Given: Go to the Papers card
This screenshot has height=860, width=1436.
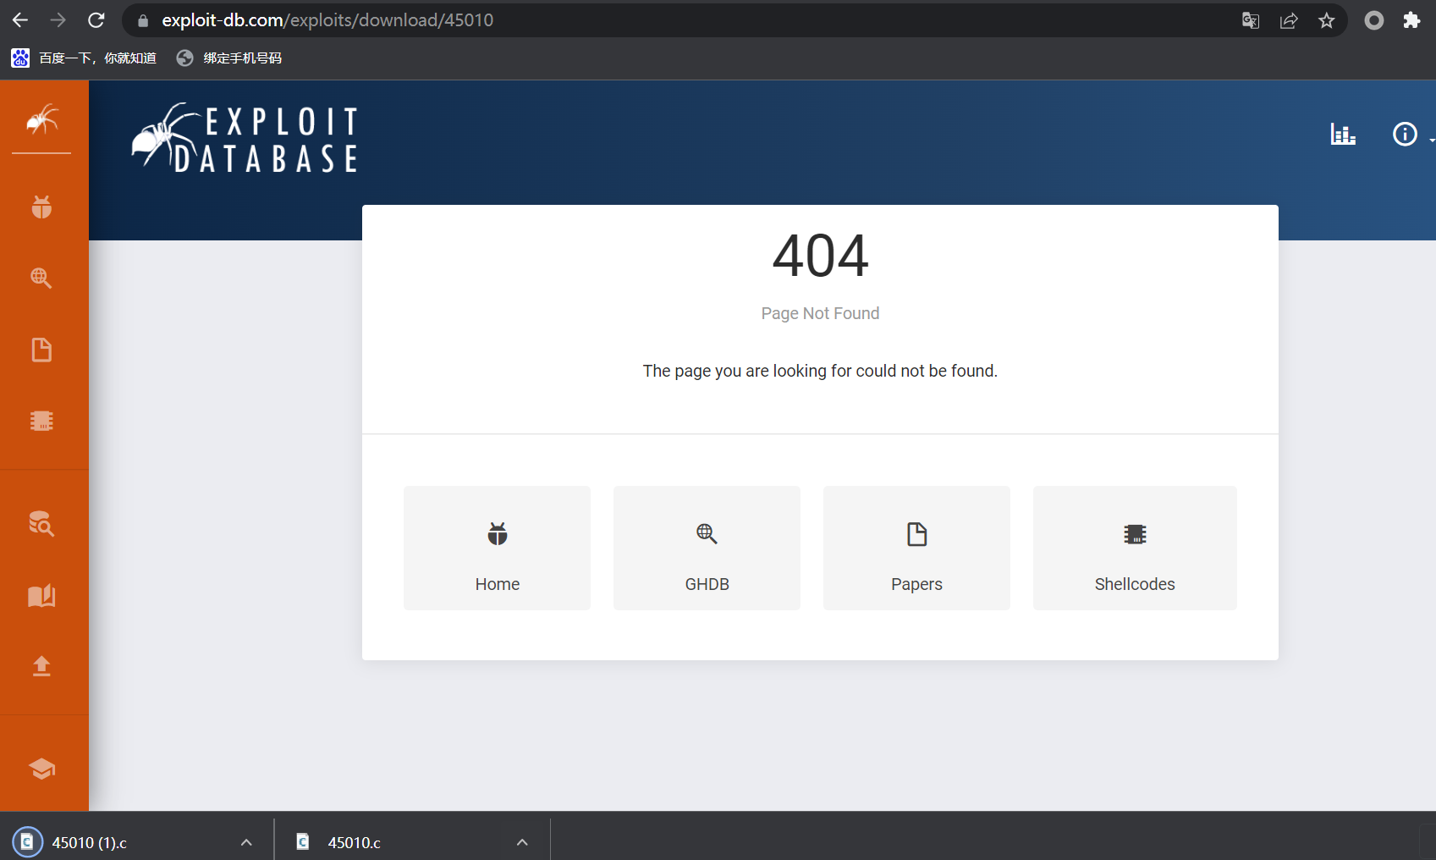Looking at the screenshot, I should coord(916,548).
